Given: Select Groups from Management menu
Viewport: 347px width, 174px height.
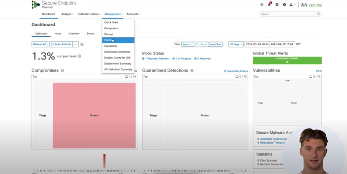Looking at the screenshot, I should coord(118,34).
